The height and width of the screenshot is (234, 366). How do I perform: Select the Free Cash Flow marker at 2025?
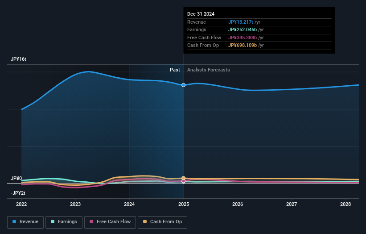(x=184, y=181)
